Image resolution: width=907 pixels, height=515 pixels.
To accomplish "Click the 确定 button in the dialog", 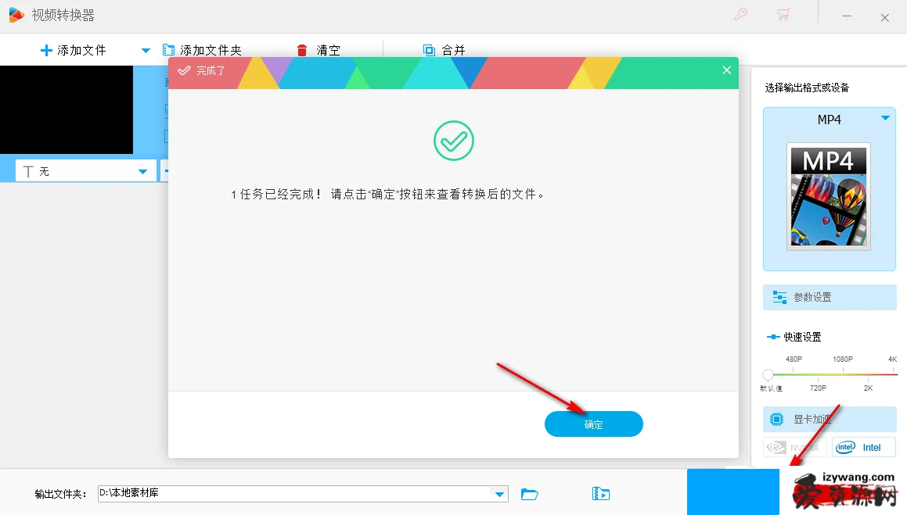I will [593, 424].
